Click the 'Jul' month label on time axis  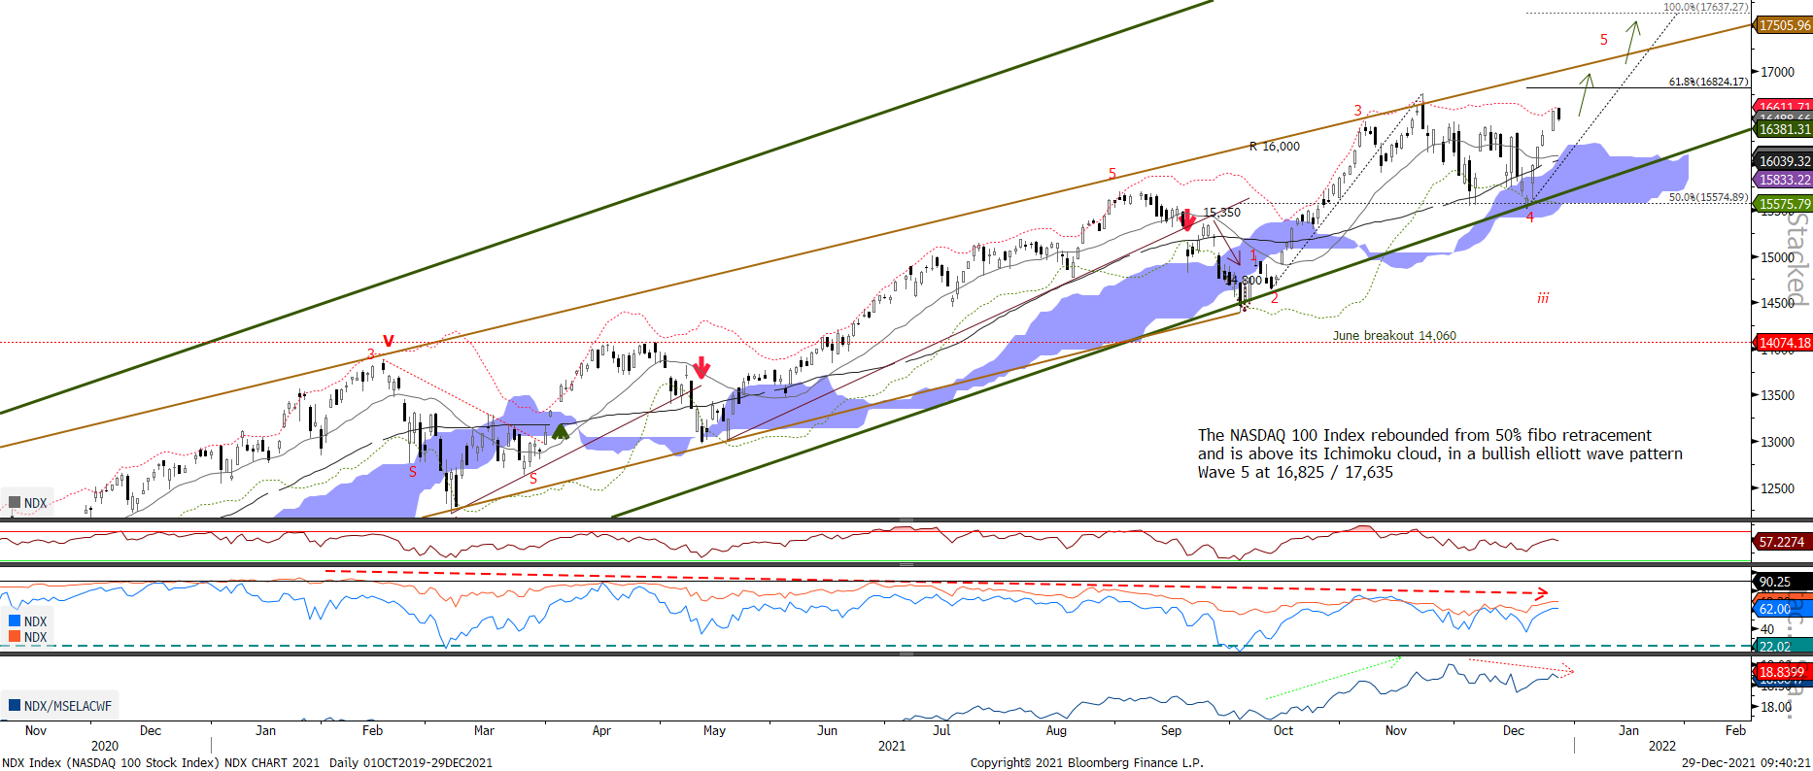point(941,730)
